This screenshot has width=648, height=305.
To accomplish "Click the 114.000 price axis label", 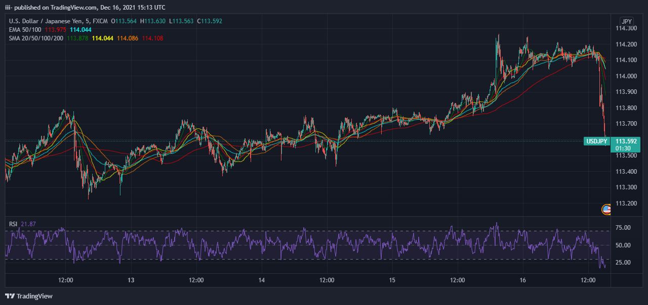I will click(626, 76).
